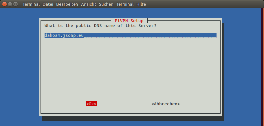Open the Suchen menu
This screenshot has height=126, width=264.
point(106,4)
